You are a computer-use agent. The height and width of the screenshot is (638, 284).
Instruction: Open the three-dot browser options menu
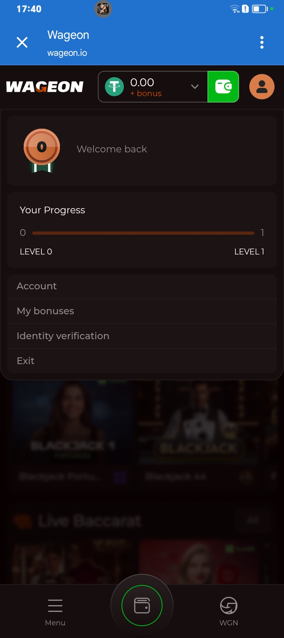(x=262, y=42)
